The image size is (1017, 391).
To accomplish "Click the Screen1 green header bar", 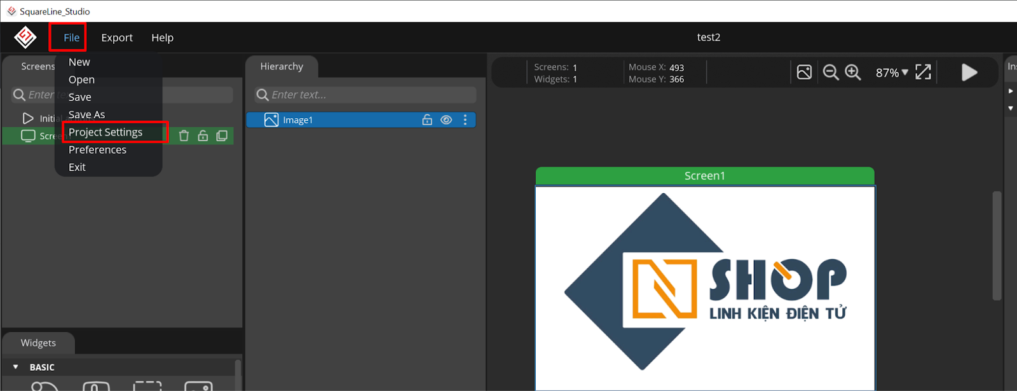I will [x=705, y=176].
